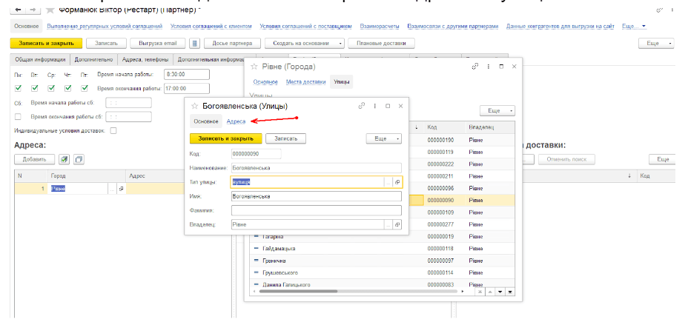This screenshot has width=688, height=325.
Task: Star the Рівне (Города) window
Action: pos(254,67)
